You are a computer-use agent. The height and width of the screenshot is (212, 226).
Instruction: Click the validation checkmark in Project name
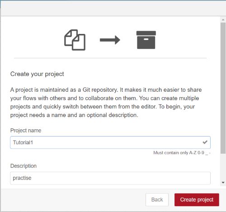pos(205,142)
